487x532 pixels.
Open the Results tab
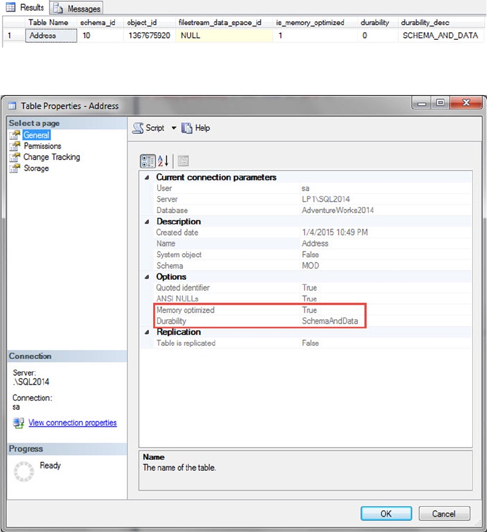pos(25,8)
